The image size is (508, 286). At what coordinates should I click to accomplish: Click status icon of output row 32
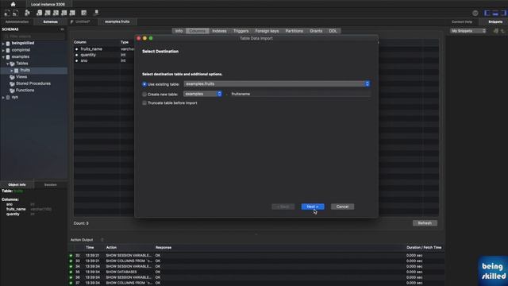71,256
